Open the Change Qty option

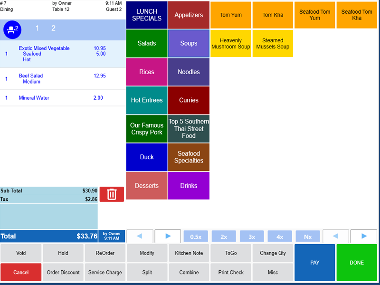click(x=273, y=253)
